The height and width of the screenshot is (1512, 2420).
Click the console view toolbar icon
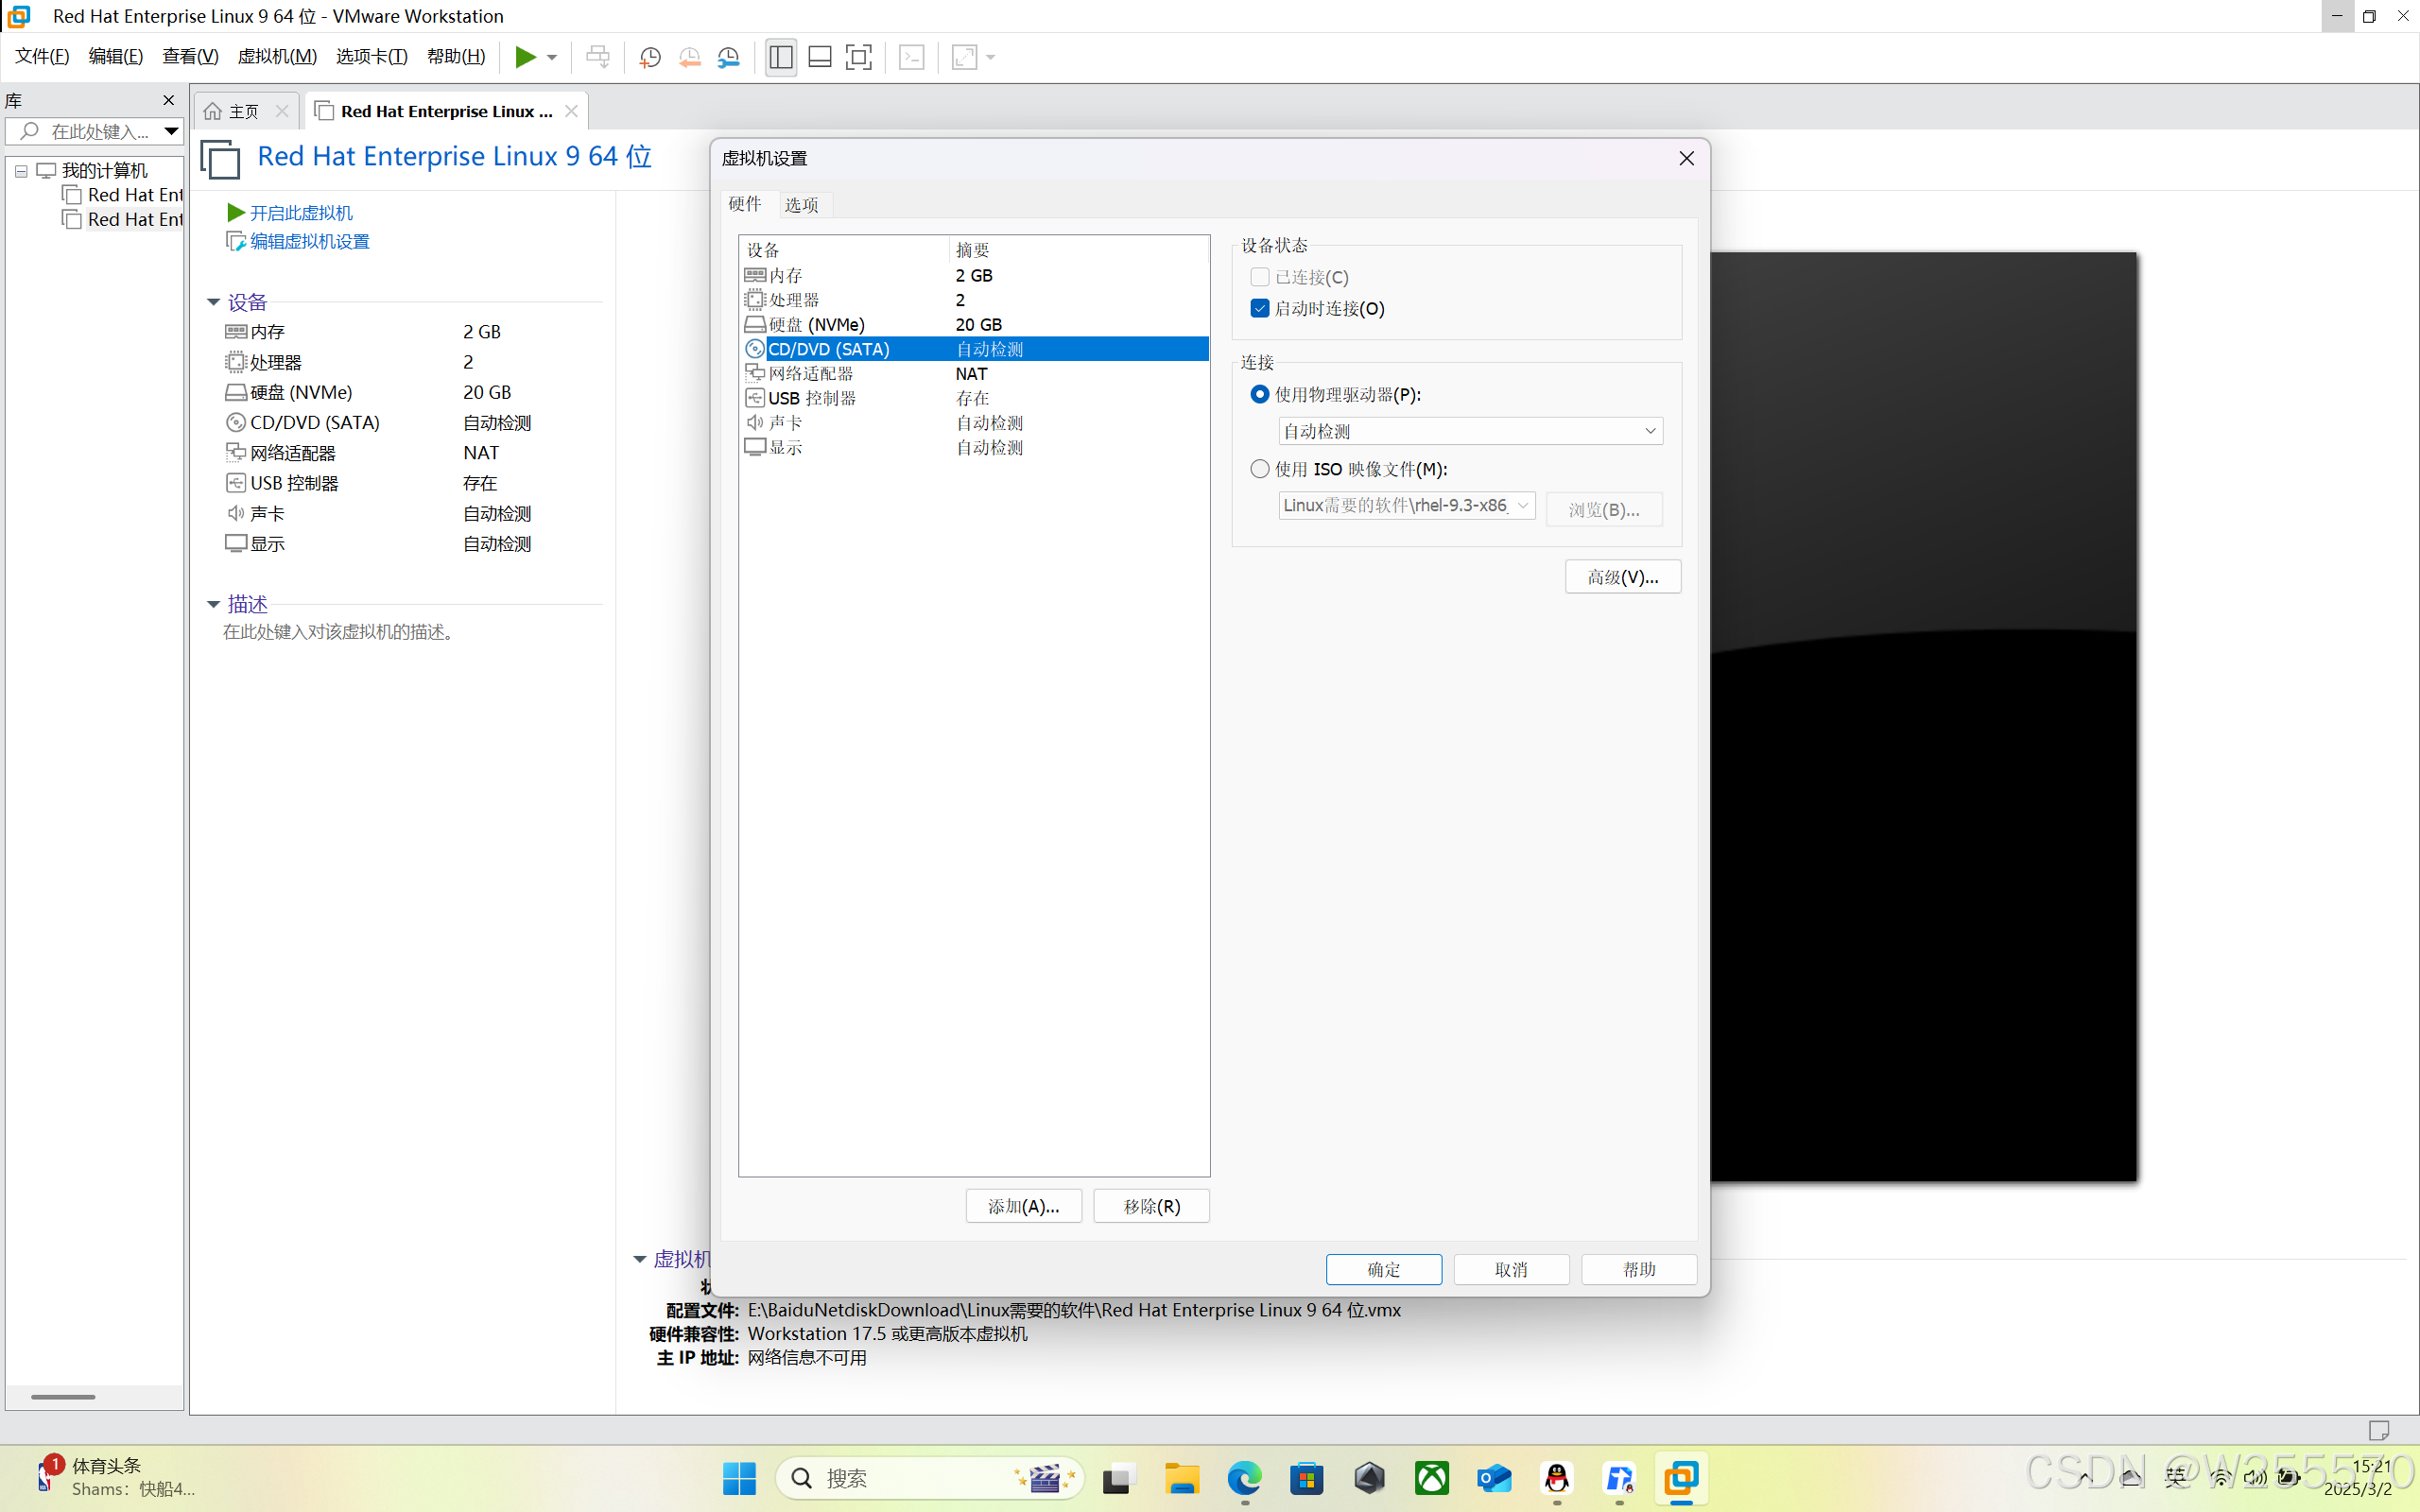912,57
